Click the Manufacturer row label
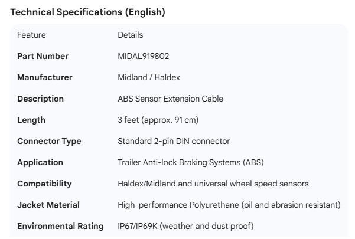Image resolution: width=355 pixels, height=239 pixels. click(45, 78)
